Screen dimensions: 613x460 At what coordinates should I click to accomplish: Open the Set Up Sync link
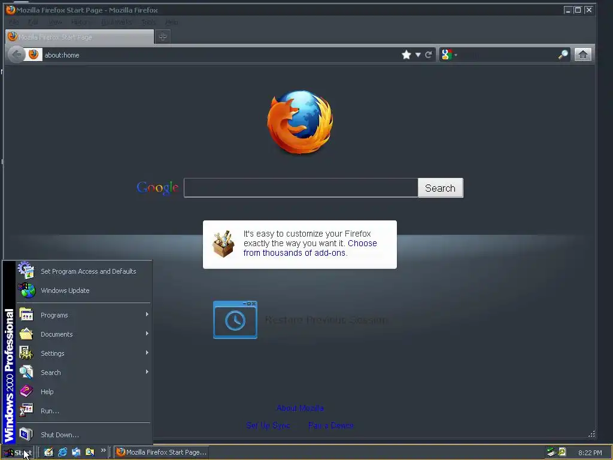point(268,425)
